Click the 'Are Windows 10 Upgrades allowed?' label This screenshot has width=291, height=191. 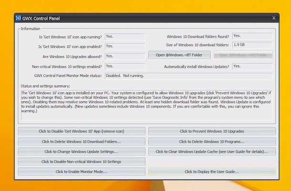[x=72, y=57]
